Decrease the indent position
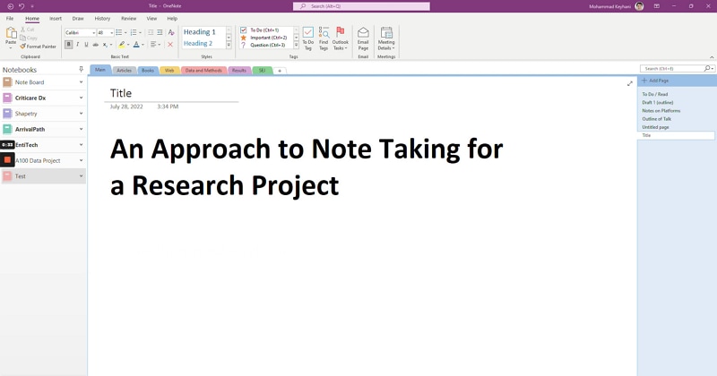Screen dimensions: 717x376 [x=151, y=32]
